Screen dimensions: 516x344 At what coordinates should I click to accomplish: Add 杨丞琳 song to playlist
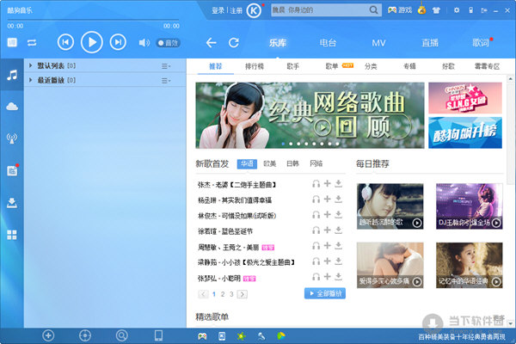click(327, 199)
